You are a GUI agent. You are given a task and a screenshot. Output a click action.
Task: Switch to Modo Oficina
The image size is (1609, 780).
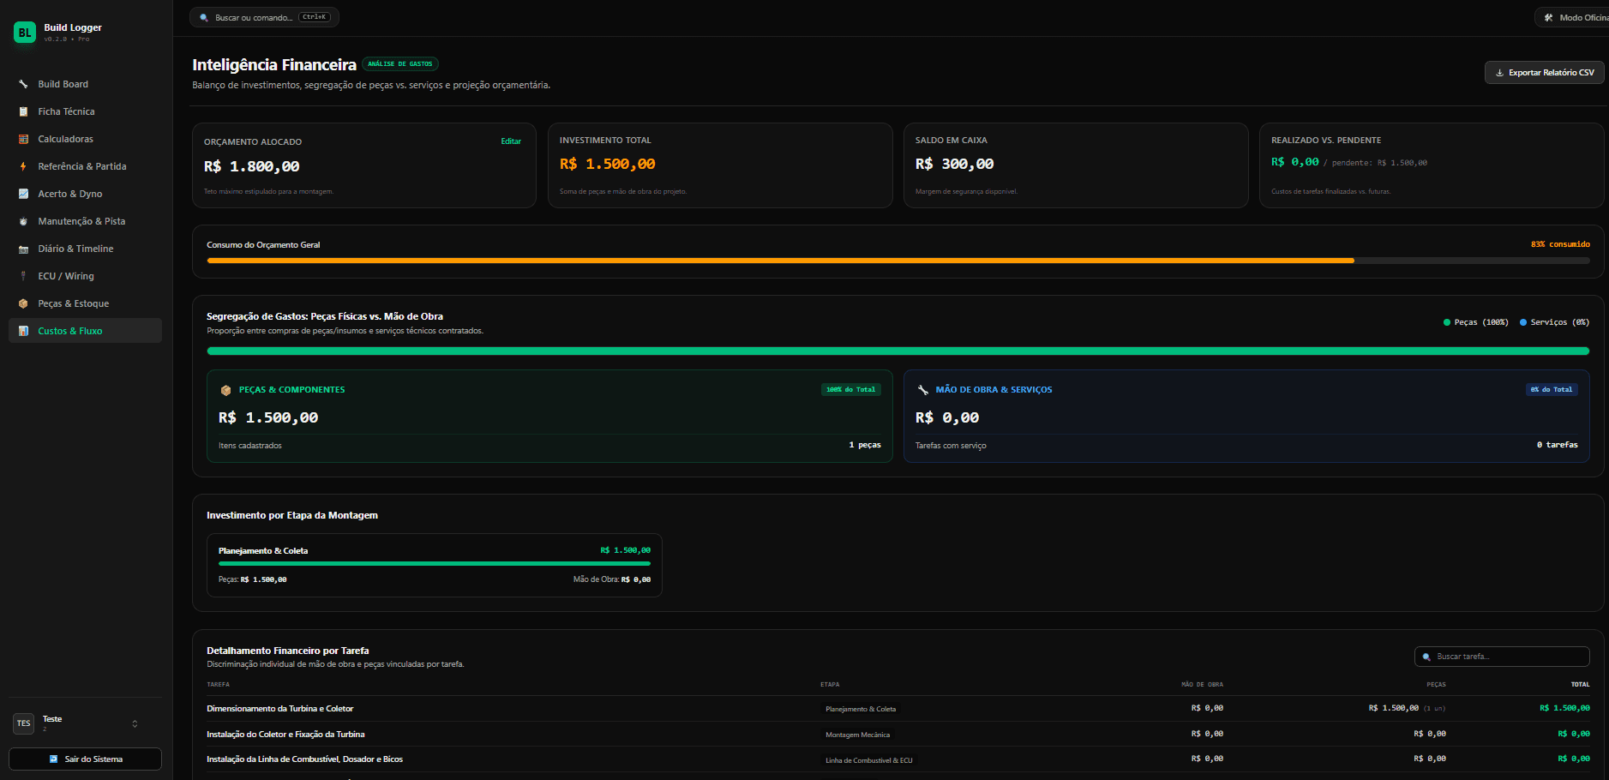1572,17
